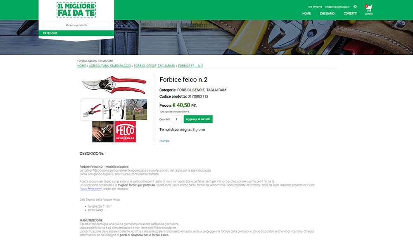Viewport: 413px width, 247px height.
Task: View the exploded parts diagram thumbnail
Action: pos(114,110)
